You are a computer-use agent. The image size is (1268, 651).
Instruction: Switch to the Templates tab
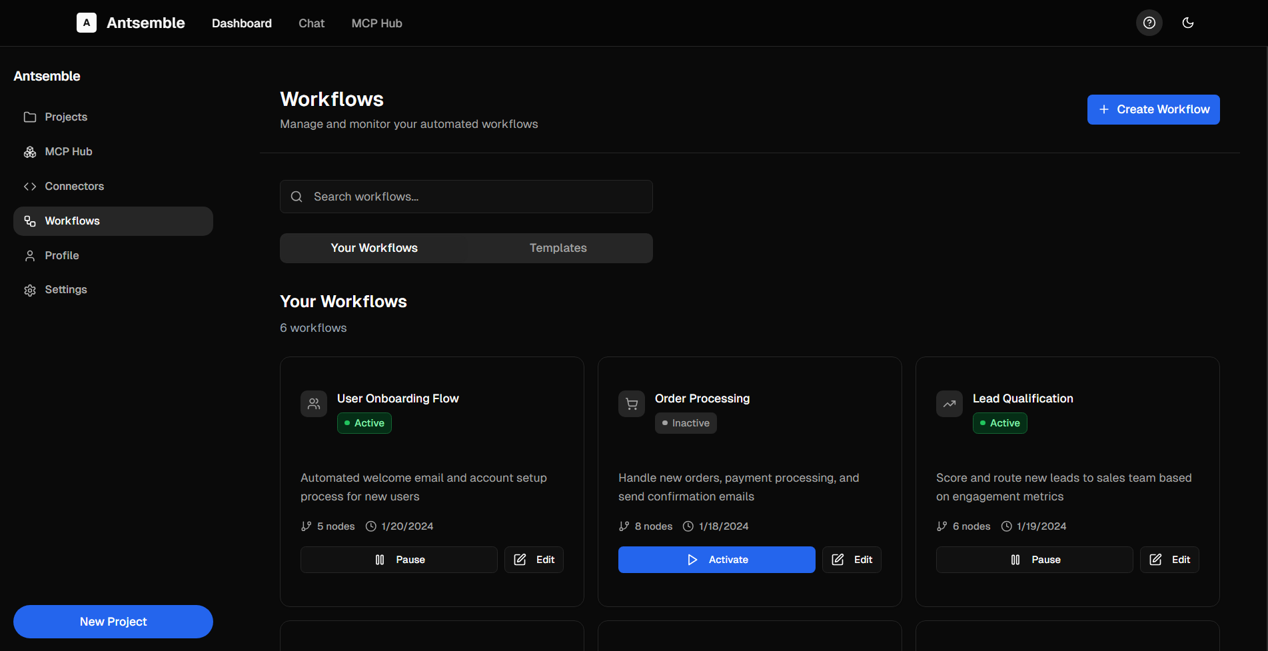point(558,247)
